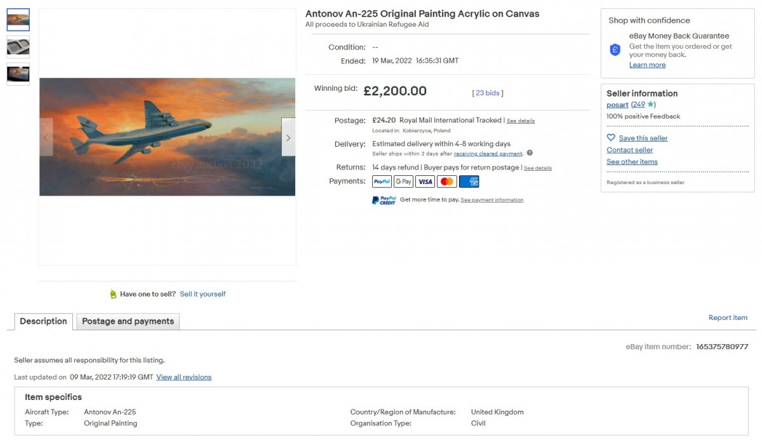Click the Report item link
This screenshot has height=440, width=762.
728,317
